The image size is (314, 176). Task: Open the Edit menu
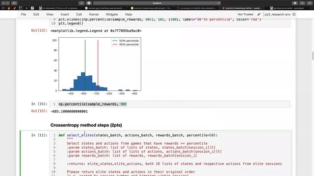pyautogui.click(x=36, y=14)
